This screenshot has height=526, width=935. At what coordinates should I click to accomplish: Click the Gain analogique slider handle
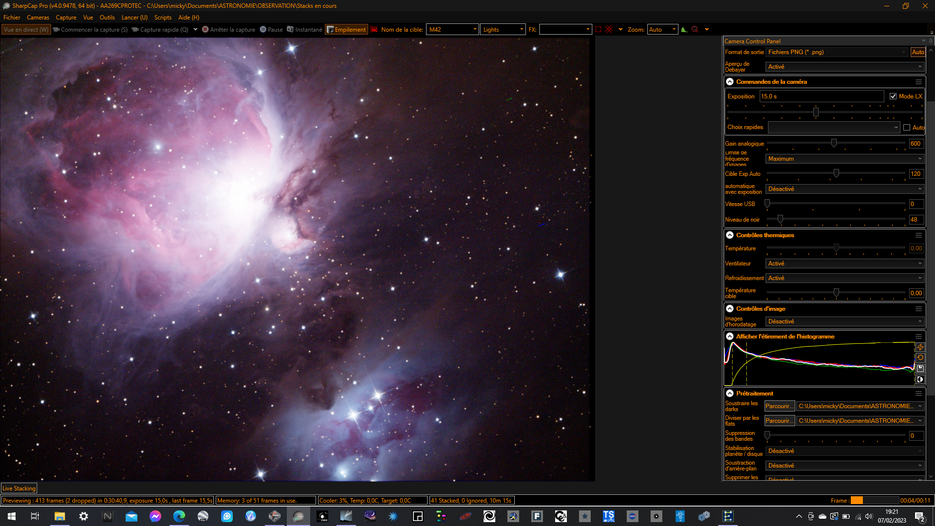tap(834, 143)
